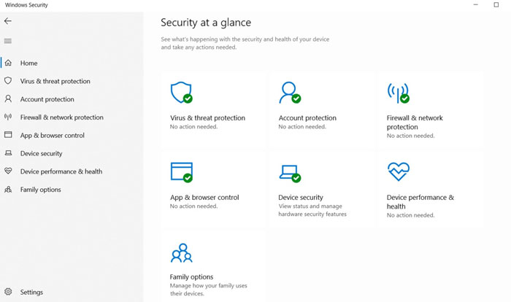Select Home in the sidebar

click(28, 63)
